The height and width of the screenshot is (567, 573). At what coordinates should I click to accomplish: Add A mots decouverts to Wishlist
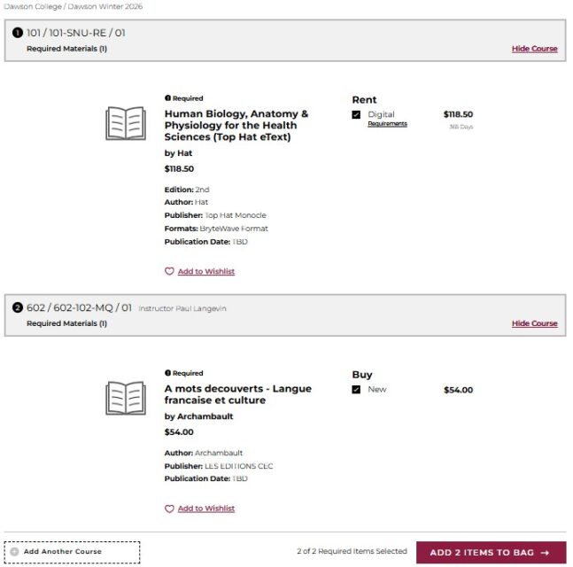tap(205, 509)
